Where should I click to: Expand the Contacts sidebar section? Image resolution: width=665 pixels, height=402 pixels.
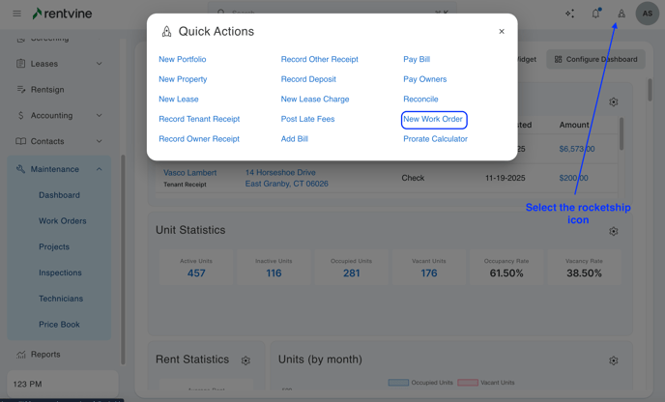click(x=99, y=142)
